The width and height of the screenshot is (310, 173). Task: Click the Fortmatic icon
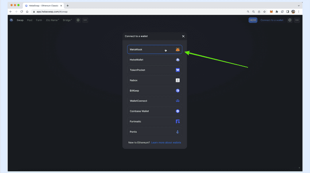[x=178, y=122]
